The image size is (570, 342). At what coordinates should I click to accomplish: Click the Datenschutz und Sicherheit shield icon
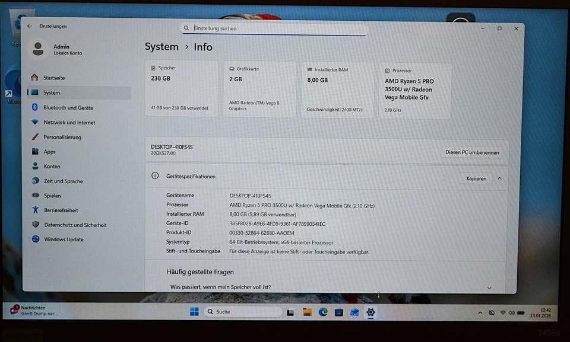(35, 225)
